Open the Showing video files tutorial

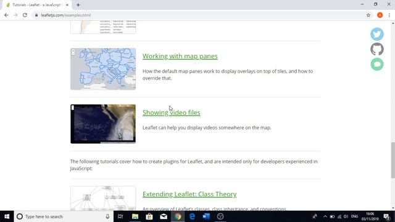172,112
